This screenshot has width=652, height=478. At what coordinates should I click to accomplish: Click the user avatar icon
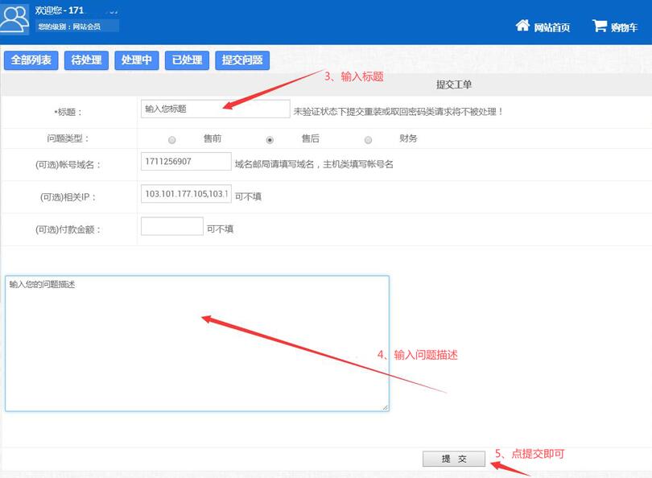14,18
